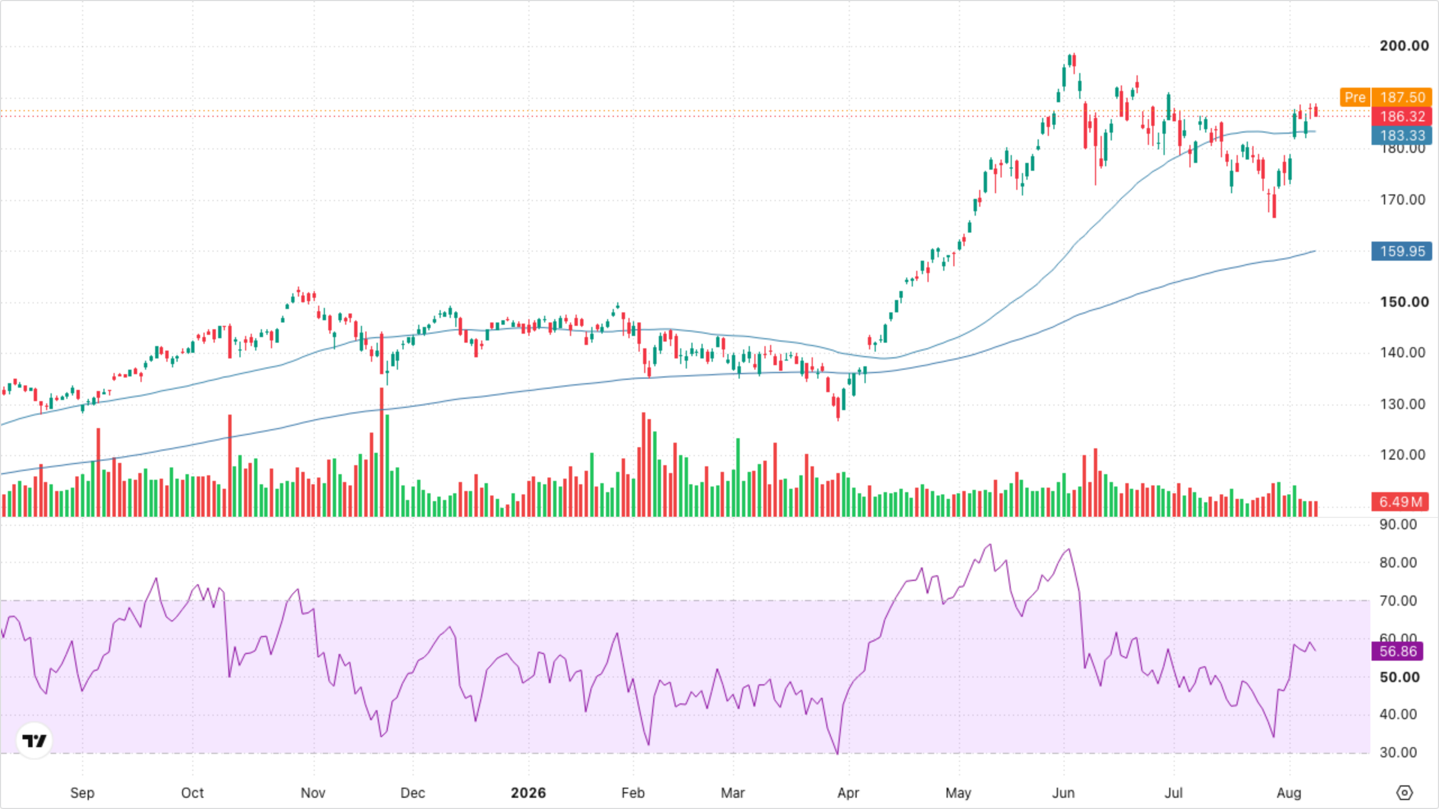This screenshot has height=809, width=1439.
Task: Click the RSI 30.00 oversold scale label
Action: [x=1398, y=752]
